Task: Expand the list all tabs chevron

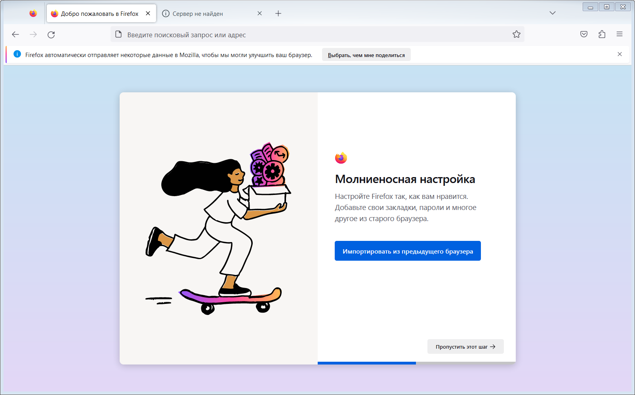Action: [x=552, y=13]
